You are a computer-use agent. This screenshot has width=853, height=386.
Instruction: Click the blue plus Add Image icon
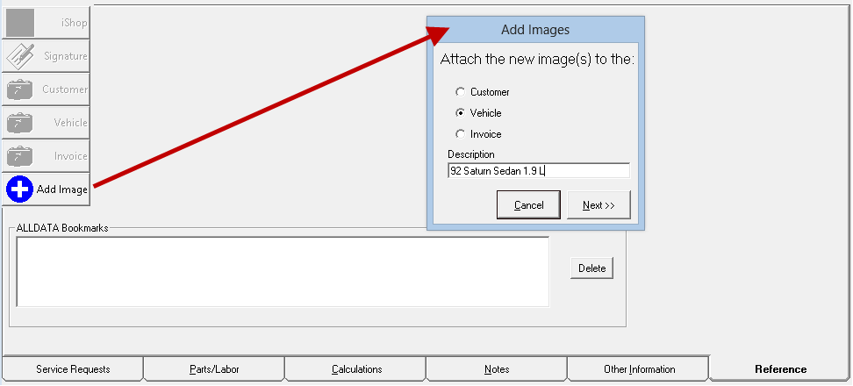click(19, 189)
